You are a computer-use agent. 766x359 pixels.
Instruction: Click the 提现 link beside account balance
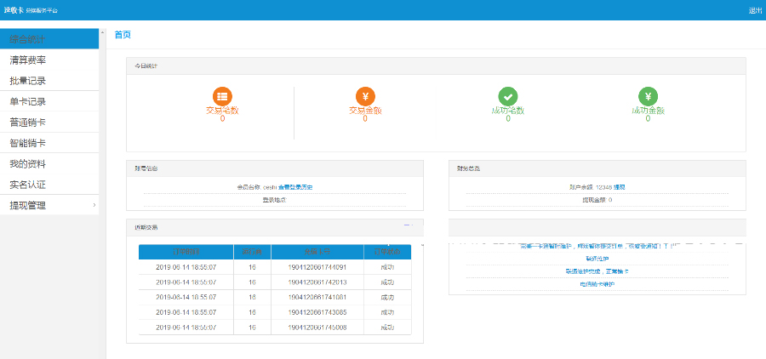pyautogui.click(x=620, y=186)
